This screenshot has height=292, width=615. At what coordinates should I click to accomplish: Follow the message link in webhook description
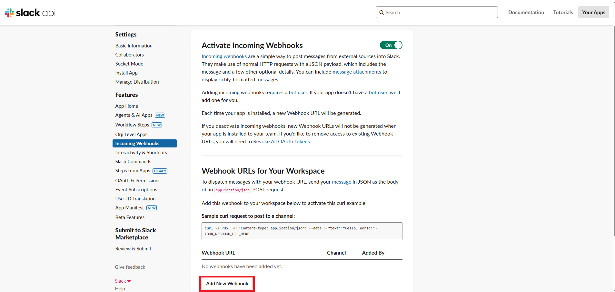click(342, 182)
